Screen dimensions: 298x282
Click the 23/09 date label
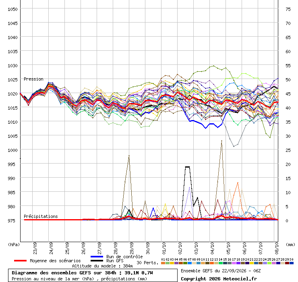(35, 248)
